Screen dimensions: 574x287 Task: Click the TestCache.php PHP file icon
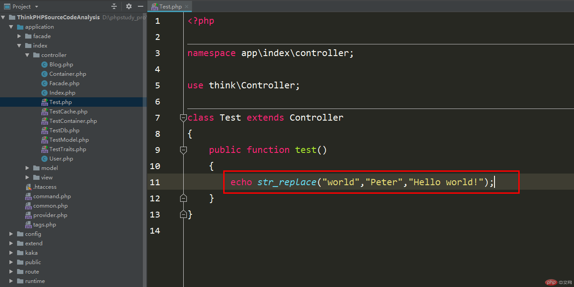click(x=44, y=111)
